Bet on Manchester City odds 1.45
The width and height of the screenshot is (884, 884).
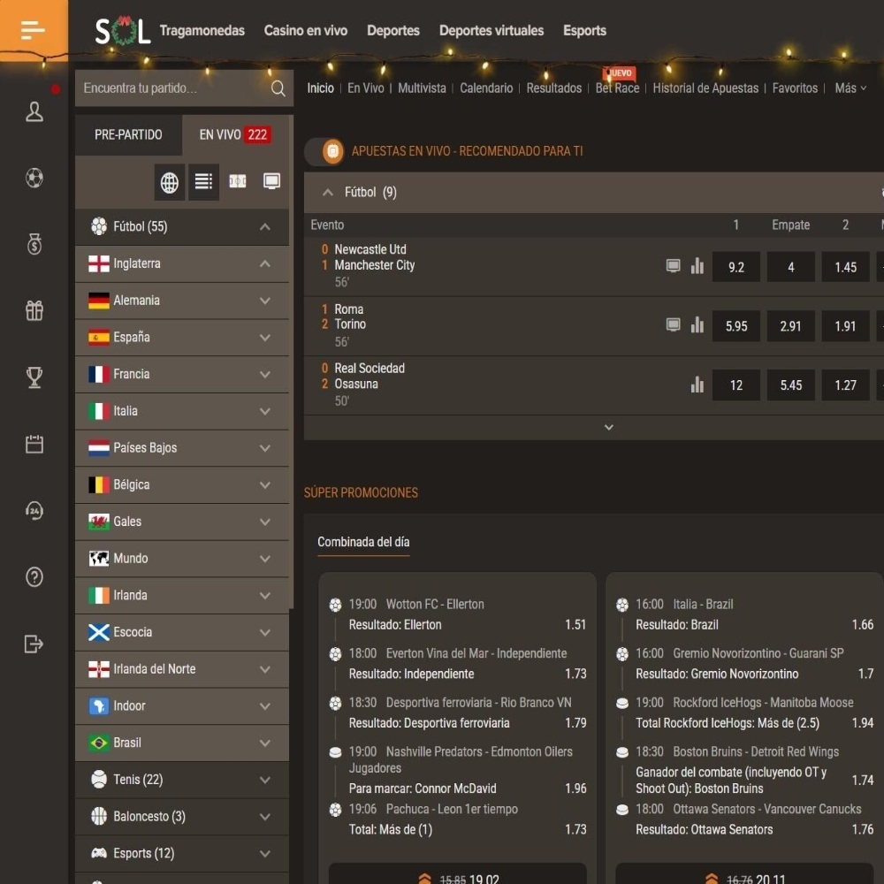845,267
